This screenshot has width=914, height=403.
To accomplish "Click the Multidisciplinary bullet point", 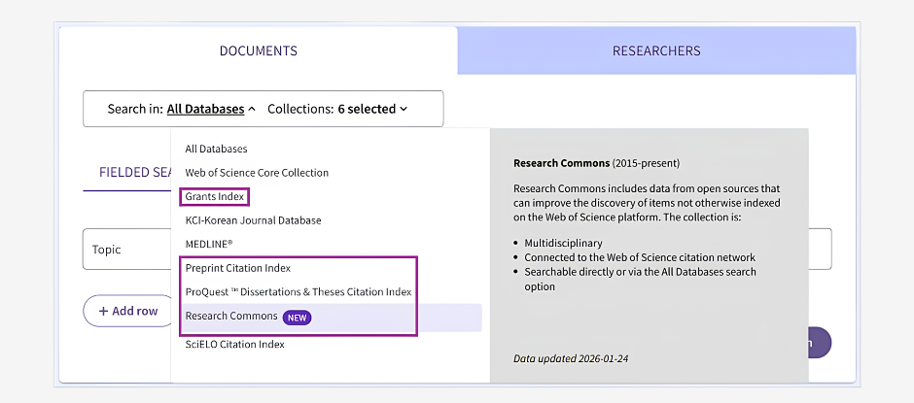I will coord(563,243).
